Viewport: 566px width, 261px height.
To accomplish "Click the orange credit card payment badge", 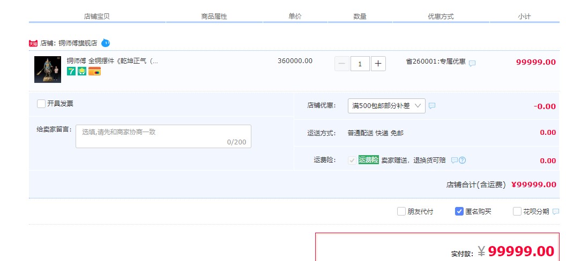I will pos(94,71).
